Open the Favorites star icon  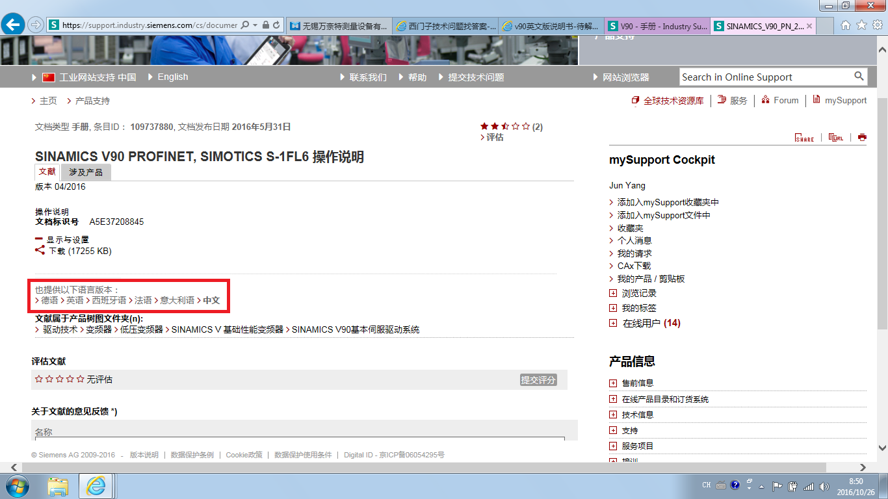(861, 25)
